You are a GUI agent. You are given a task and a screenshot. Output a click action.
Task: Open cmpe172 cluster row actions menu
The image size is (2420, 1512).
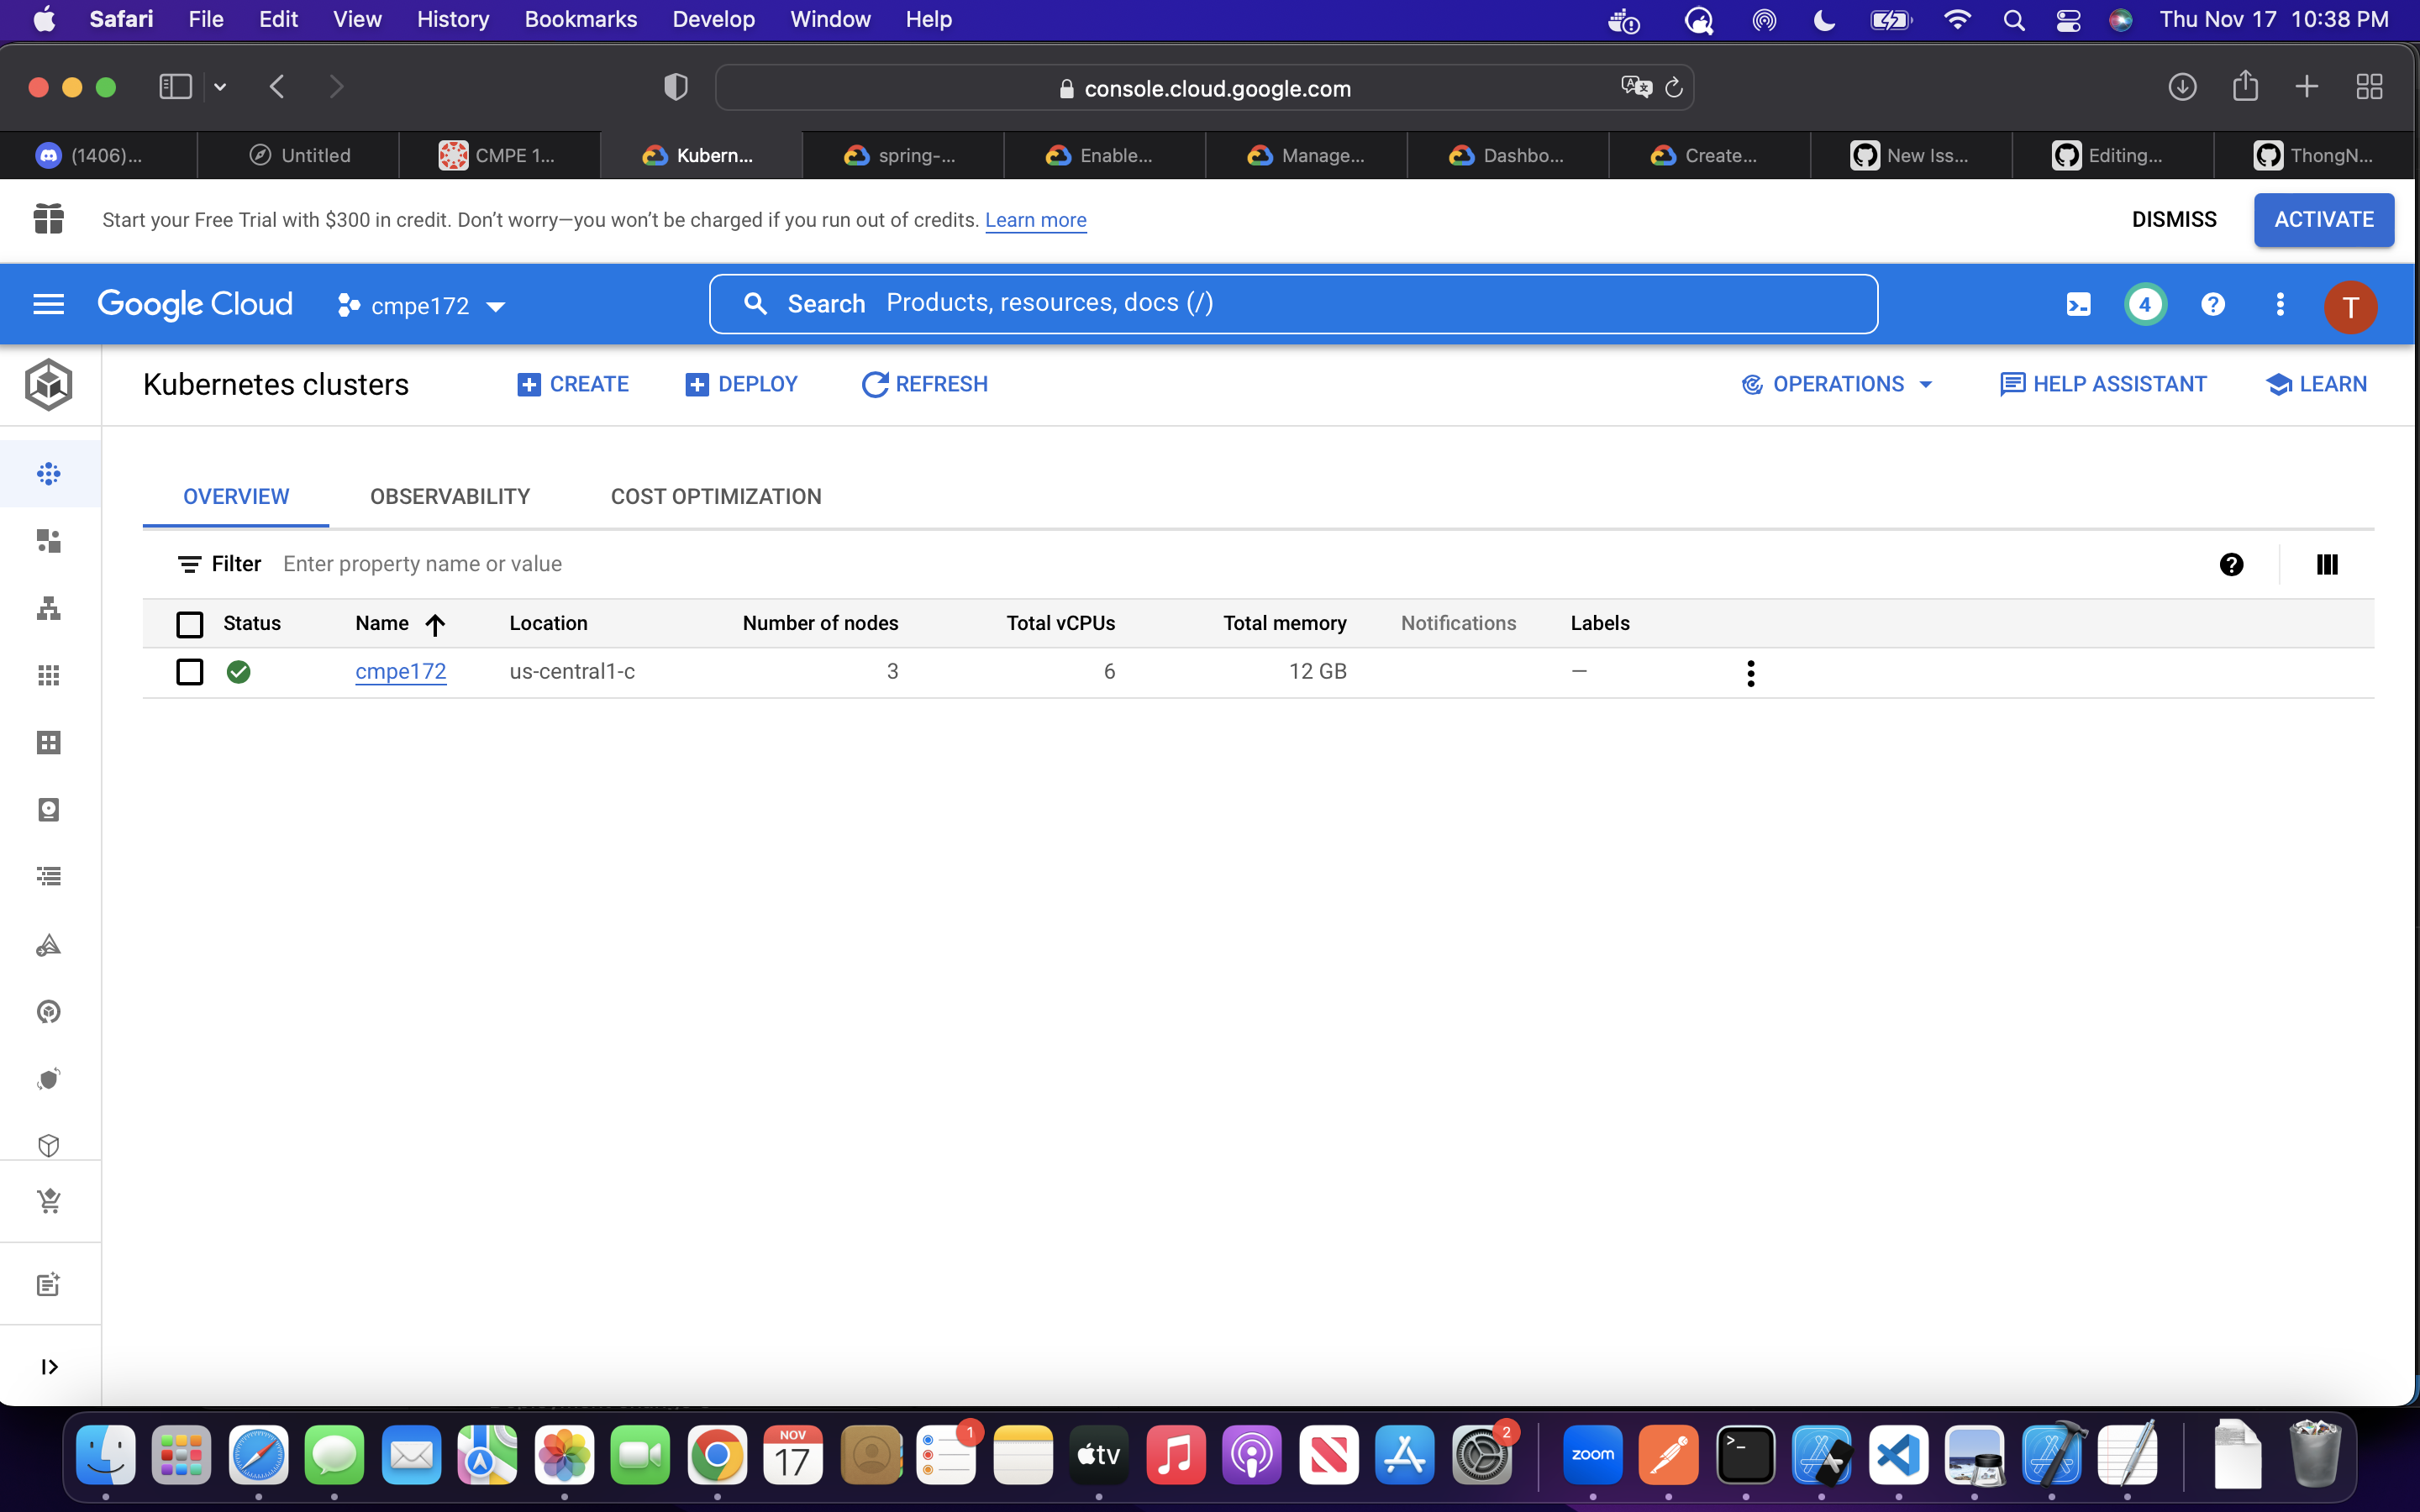pos(1750,673)
